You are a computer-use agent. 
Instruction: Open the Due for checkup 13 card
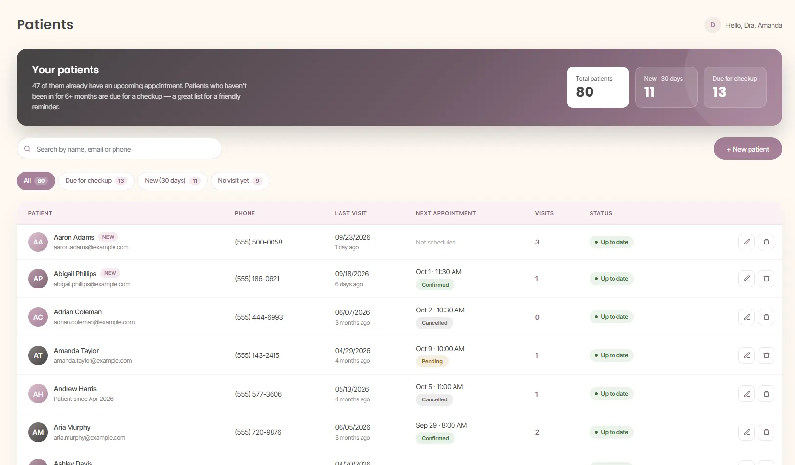[x=735, y=87]
